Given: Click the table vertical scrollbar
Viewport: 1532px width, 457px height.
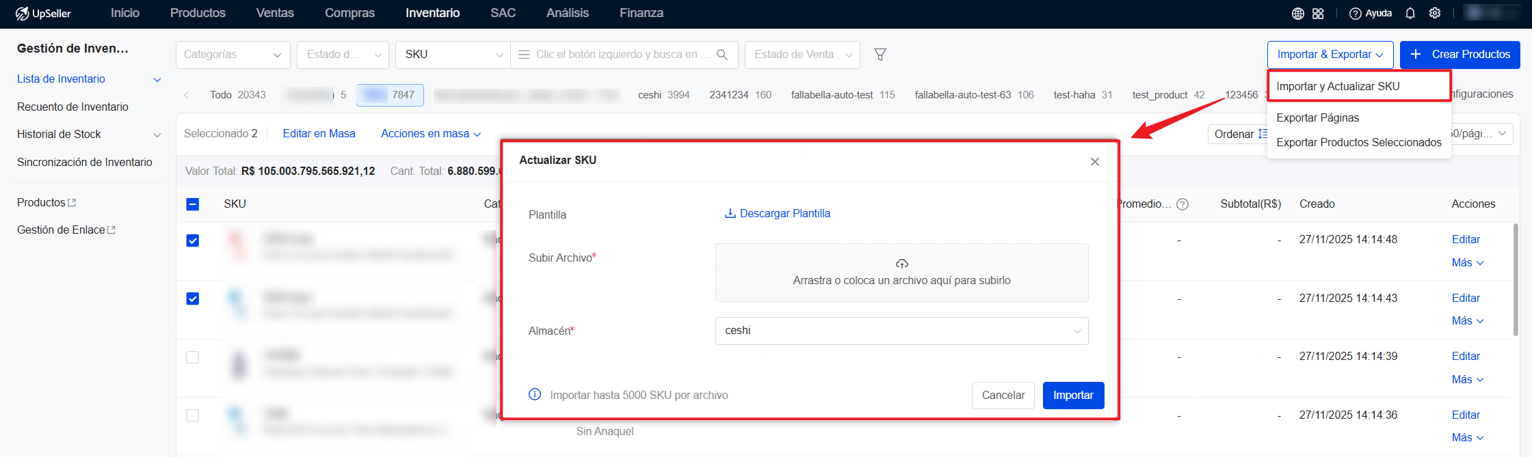Looking at the screenshot, I should pos(1516,280).
